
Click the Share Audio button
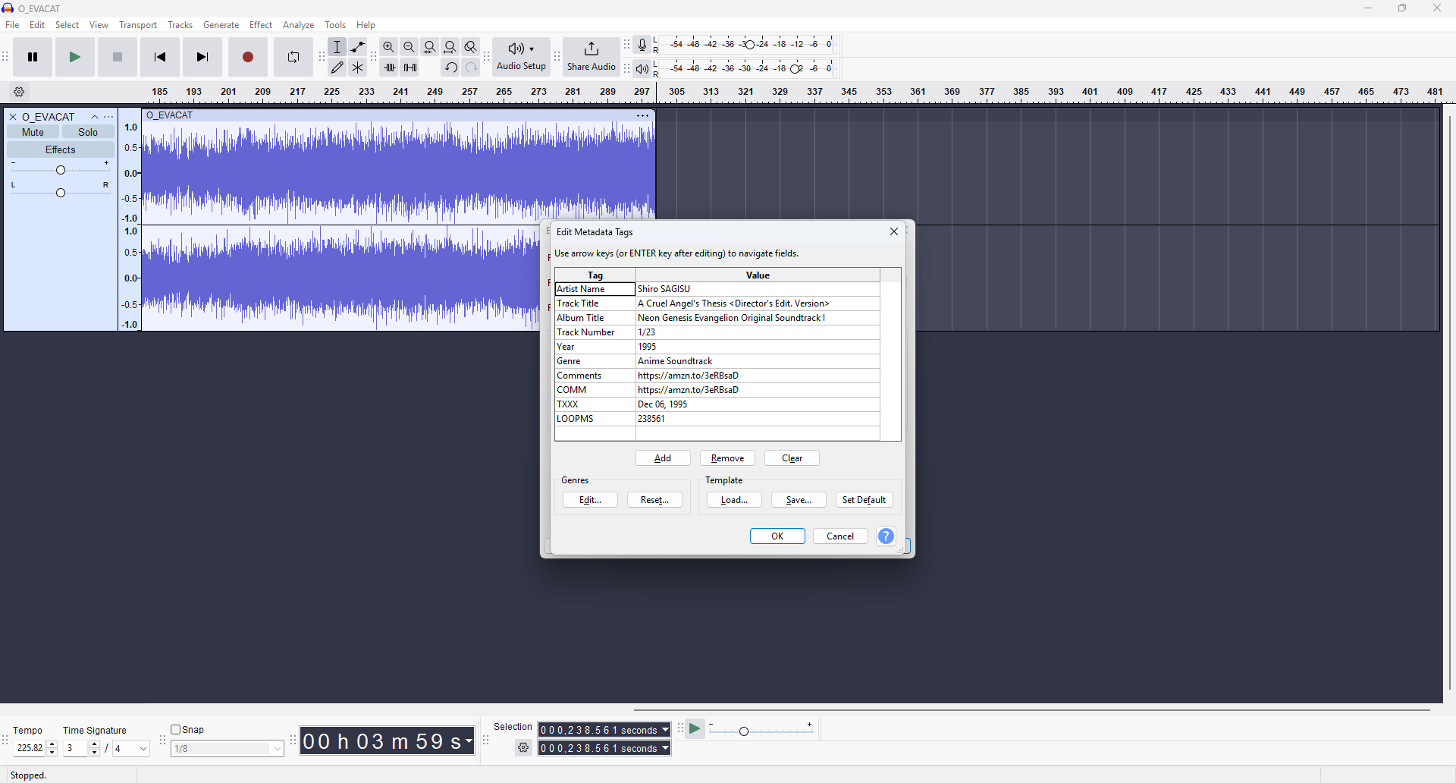(591, 57)
